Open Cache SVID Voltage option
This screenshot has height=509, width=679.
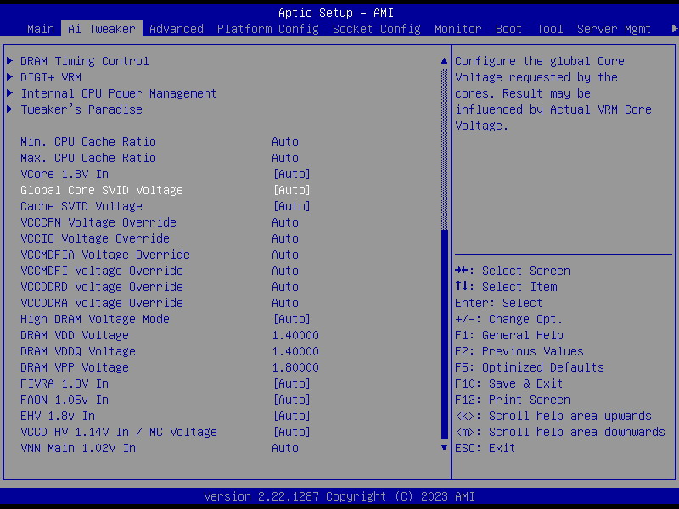tap(292, 206)
